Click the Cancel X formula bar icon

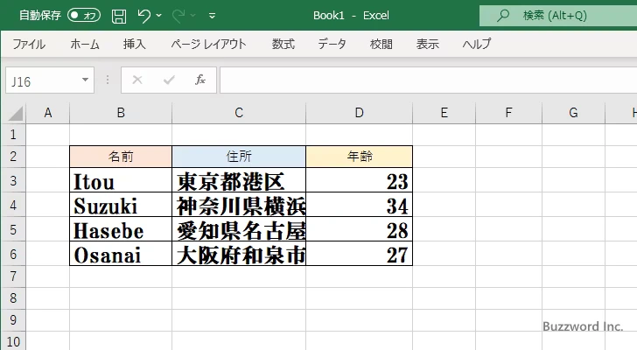[x=137, y=80]
